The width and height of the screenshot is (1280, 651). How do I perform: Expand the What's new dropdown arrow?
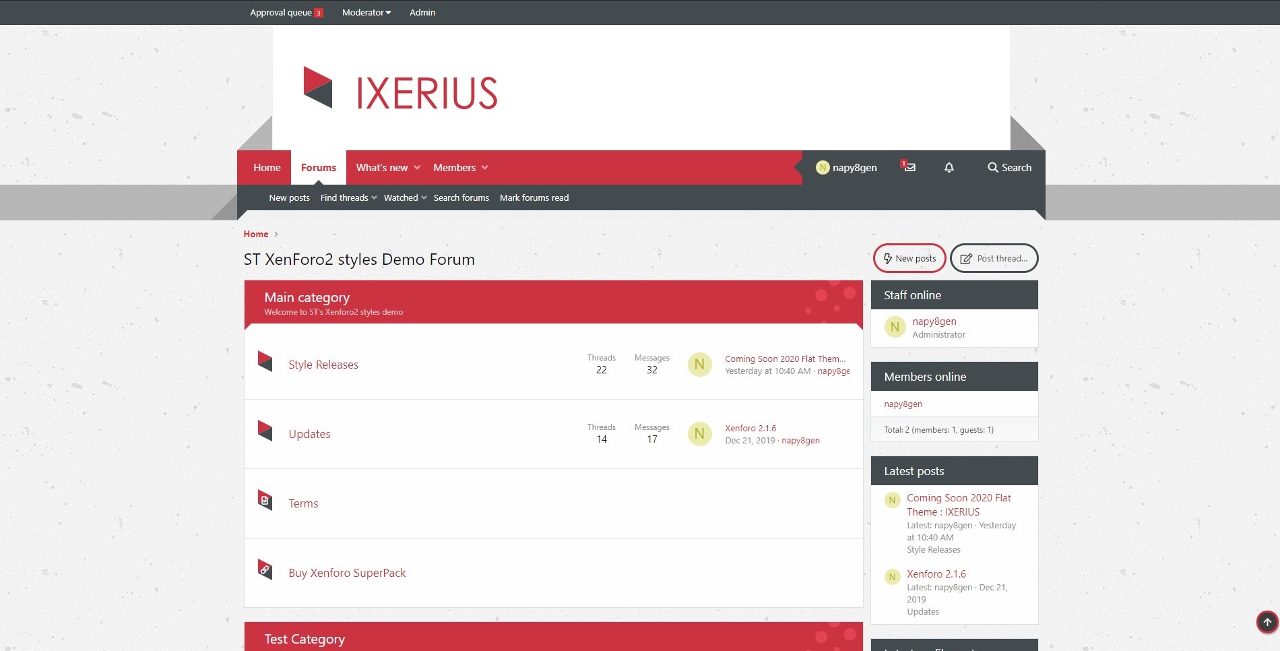pyautogui.click(x=417, y=168)
